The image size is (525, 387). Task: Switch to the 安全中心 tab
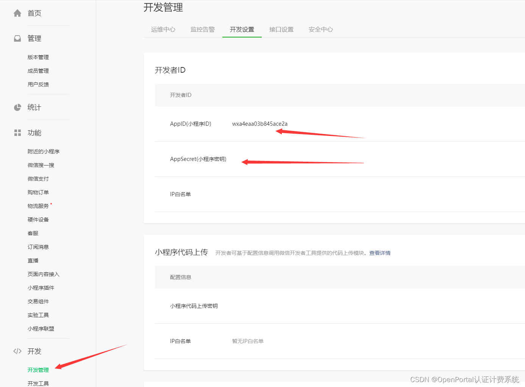(321, 30)
